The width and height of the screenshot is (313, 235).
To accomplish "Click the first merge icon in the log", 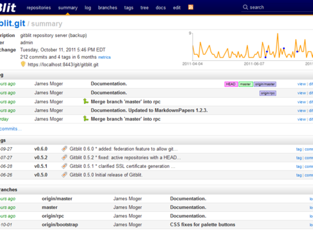I will click(86, 102).
